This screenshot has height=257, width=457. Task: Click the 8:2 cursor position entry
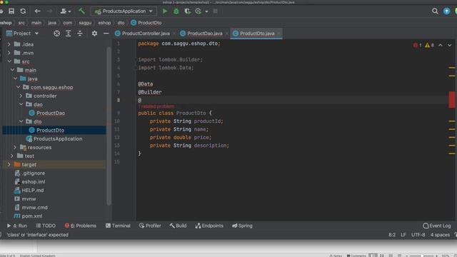pyautogui.click(x=392, y=235)
